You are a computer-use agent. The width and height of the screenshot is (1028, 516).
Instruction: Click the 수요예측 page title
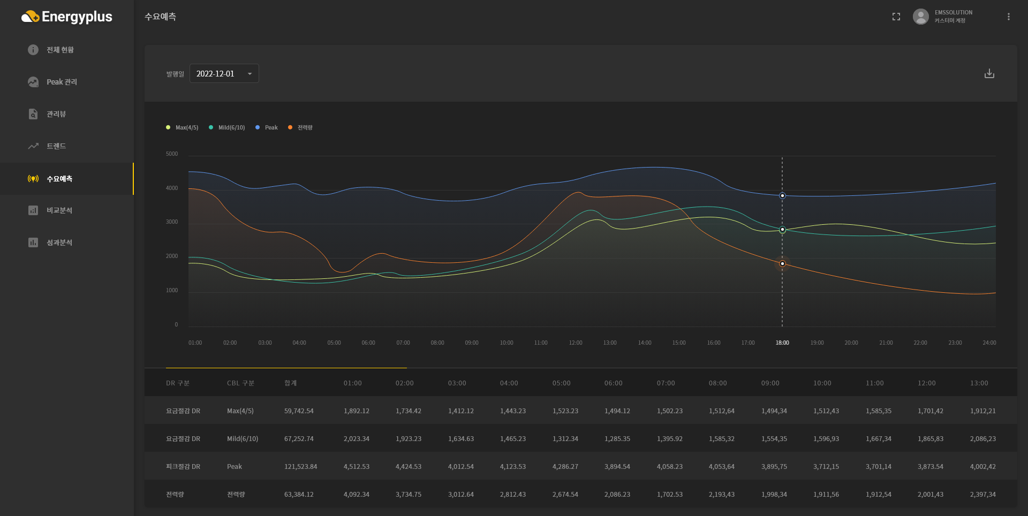(x=160, y=17)
